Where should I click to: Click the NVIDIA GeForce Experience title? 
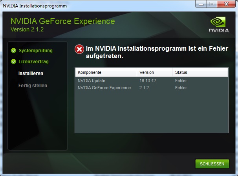(63, 21)
